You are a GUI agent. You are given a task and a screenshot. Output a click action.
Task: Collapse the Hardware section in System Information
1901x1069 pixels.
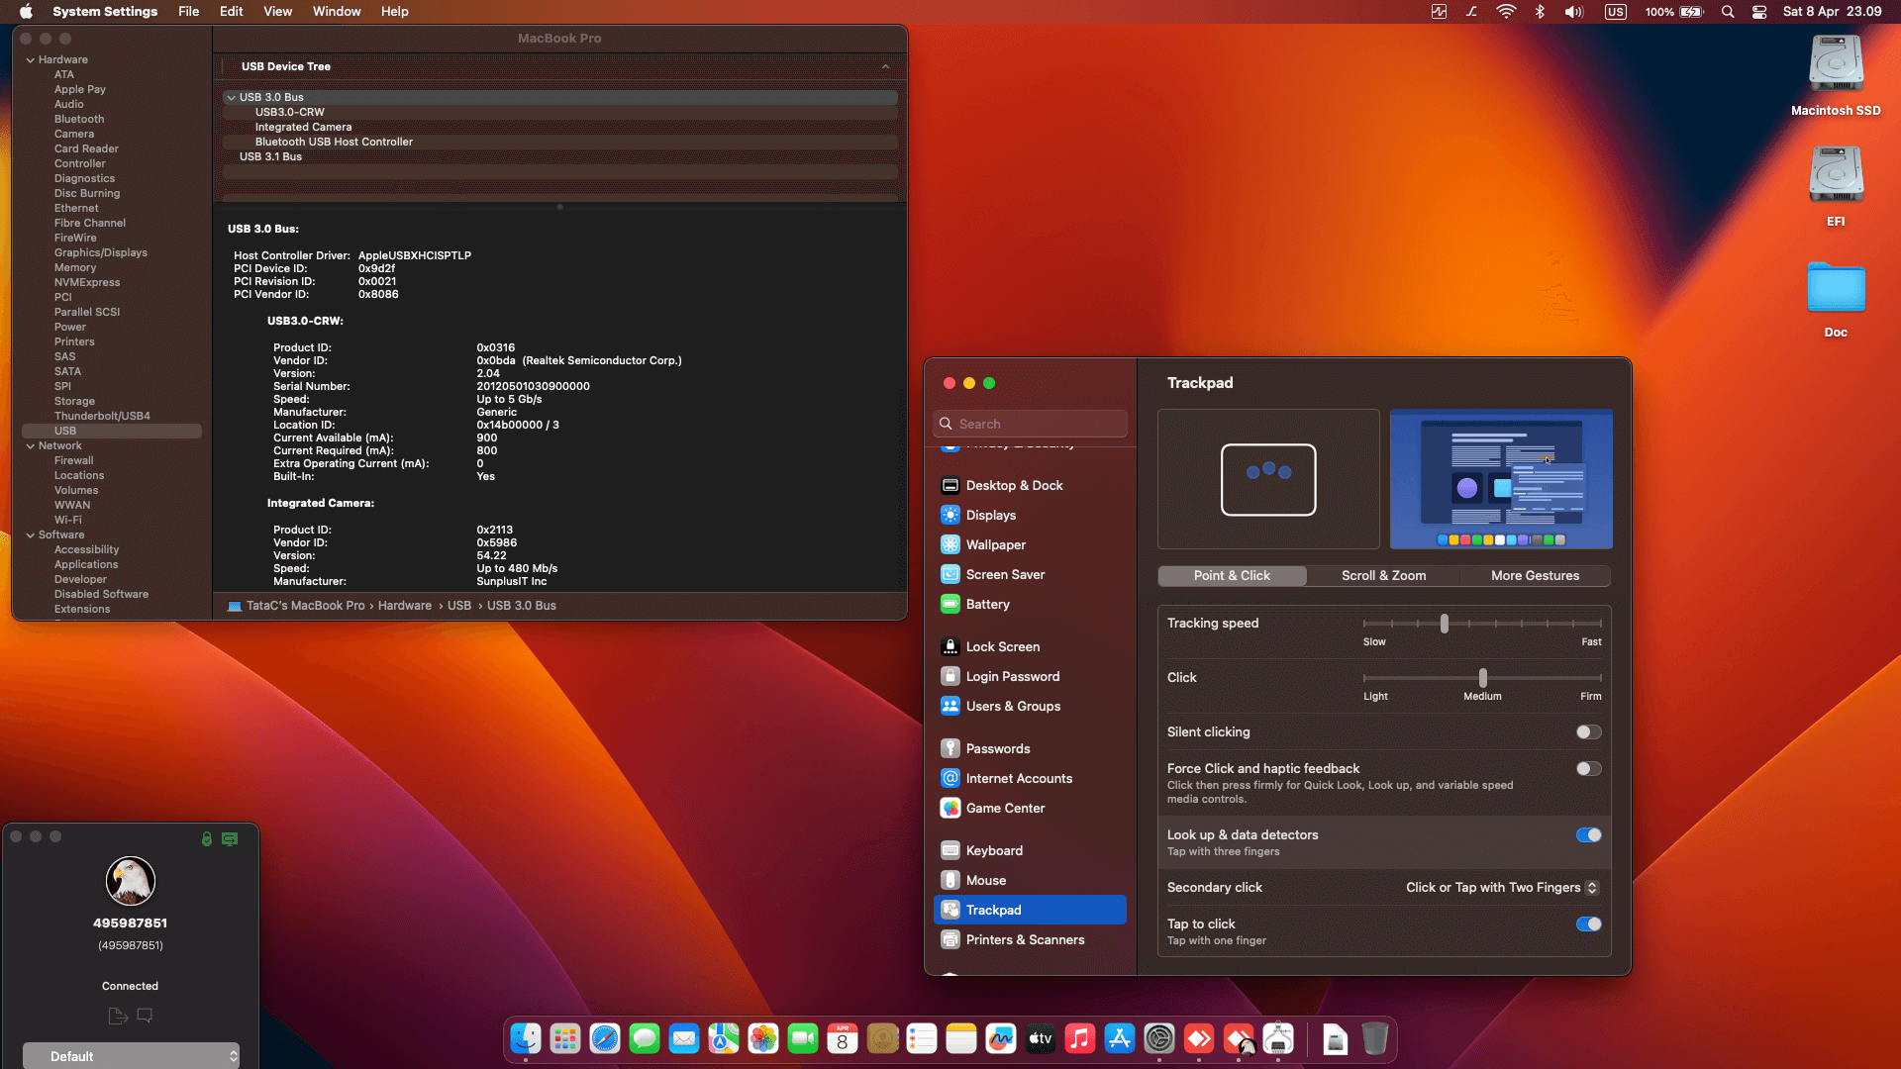(x=30, y=60)
